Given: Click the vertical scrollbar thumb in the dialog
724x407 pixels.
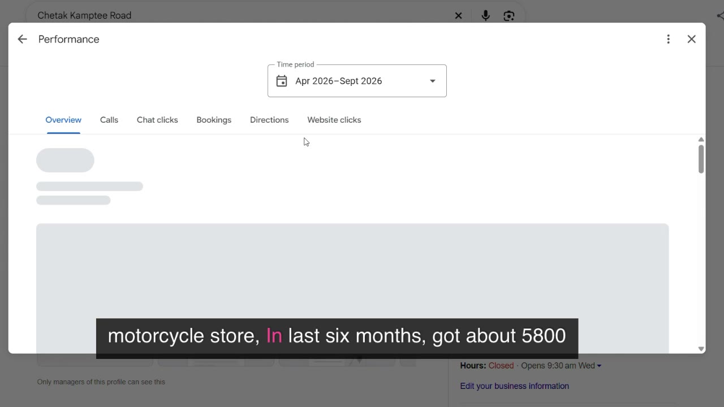Looking at the screenshot, I should [701, 159].
